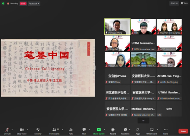Screen dimensions: 190x136
Task: Unmute the microphone
Action: (x=7, y=131)
